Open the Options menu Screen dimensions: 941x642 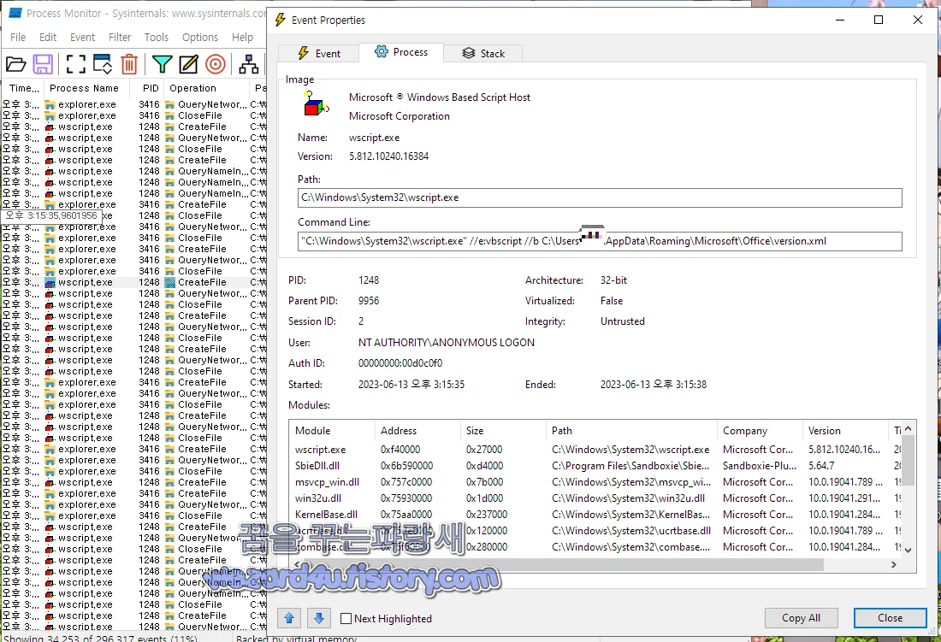199,37
